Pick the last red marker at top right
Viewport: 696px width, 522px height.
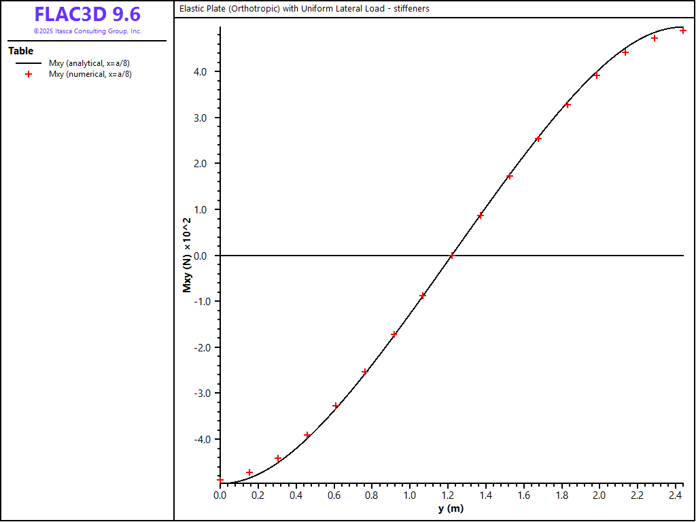[x=683, y=31]
